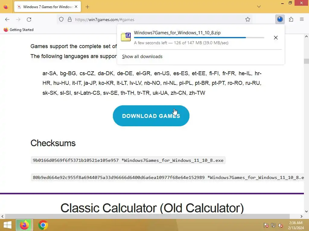
Task: Click the Classic Calculator heading
Action: [x=152, y=208]
